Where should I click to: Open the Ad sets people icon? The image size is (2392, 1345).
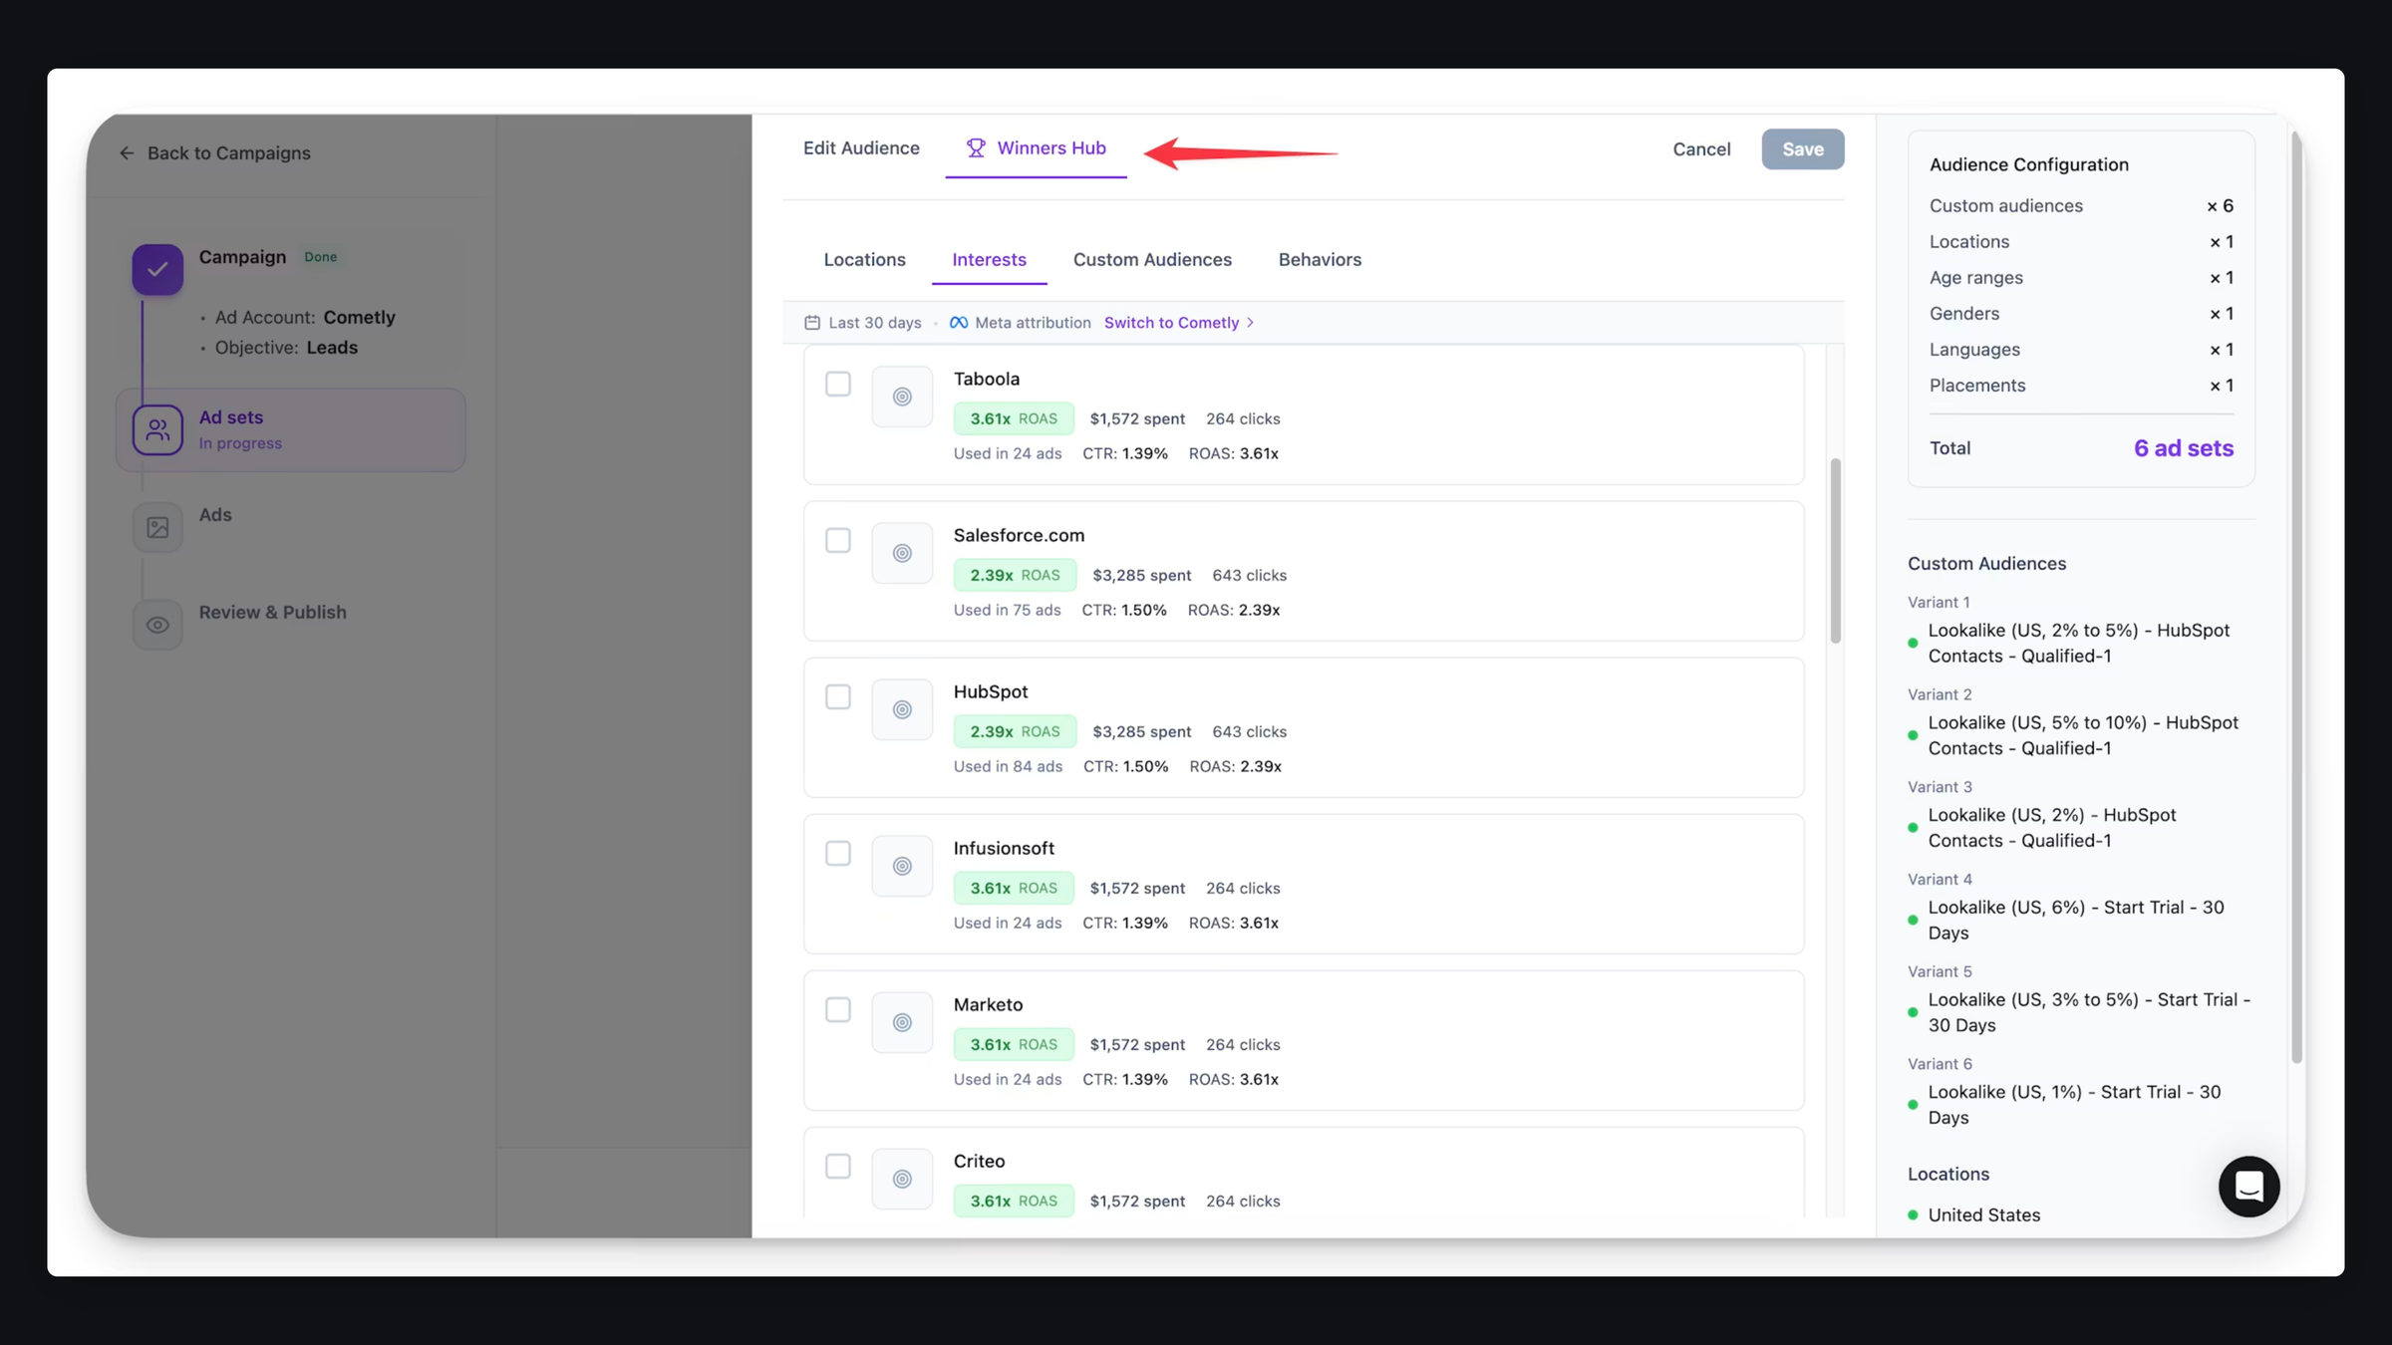[x=157, y=429]
